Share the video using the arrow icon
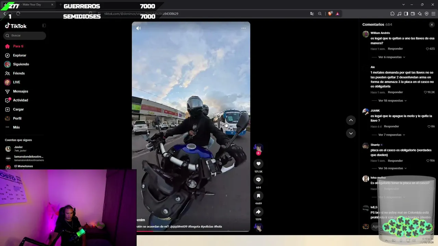 258,212
